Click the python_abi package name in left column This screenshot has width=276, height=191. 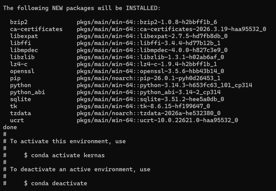[27, 92]
